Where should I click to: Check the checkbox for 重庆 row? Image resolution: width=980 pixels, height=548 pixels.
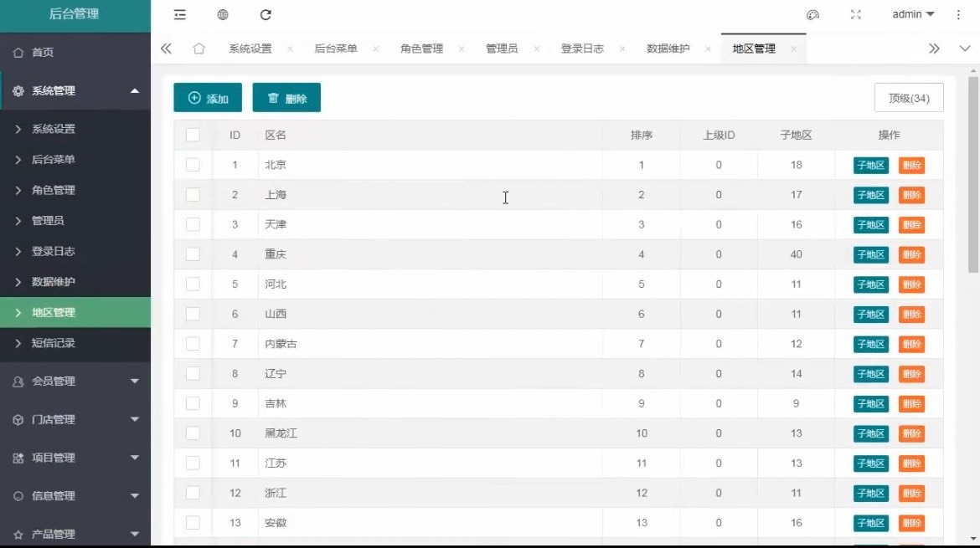coord(193,254)
